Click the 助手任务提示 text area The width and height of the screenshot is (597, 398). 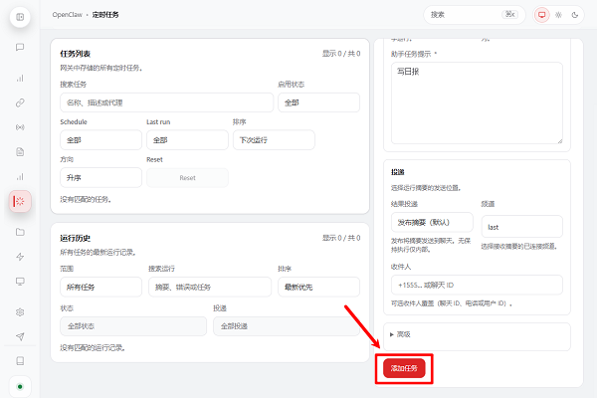coord(477,102)
